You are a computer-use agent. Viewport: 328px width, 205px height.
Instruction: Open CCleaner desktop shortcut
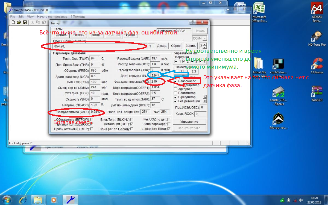pyautogui.click(x=317, y=66)
